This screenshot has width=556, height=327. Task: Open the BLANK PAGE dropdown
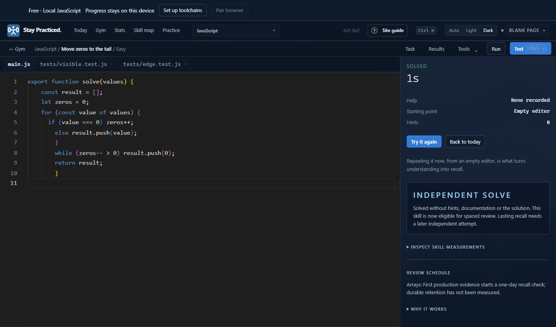528,30
